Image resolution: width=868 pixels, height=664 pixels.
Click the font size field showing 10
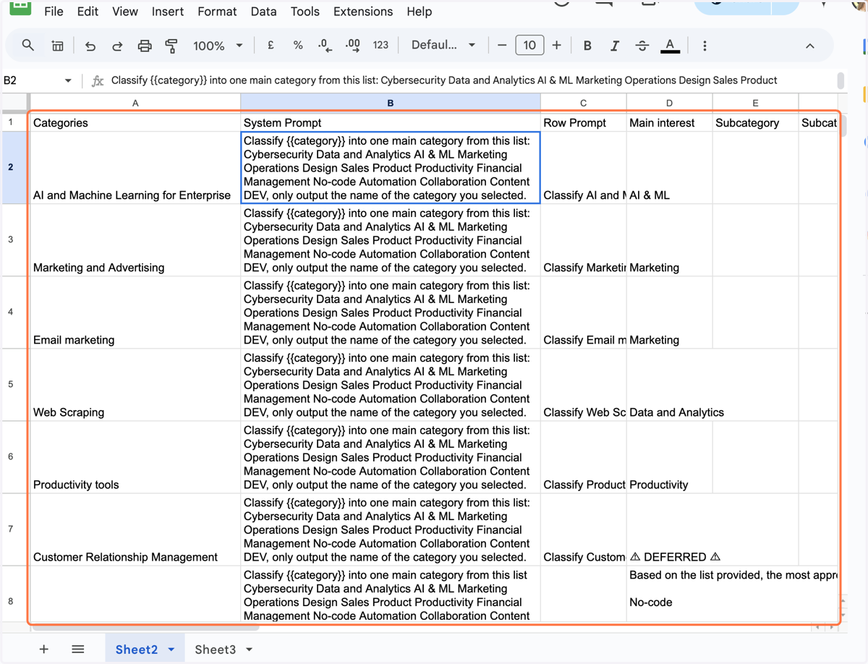tap(529, 45)
